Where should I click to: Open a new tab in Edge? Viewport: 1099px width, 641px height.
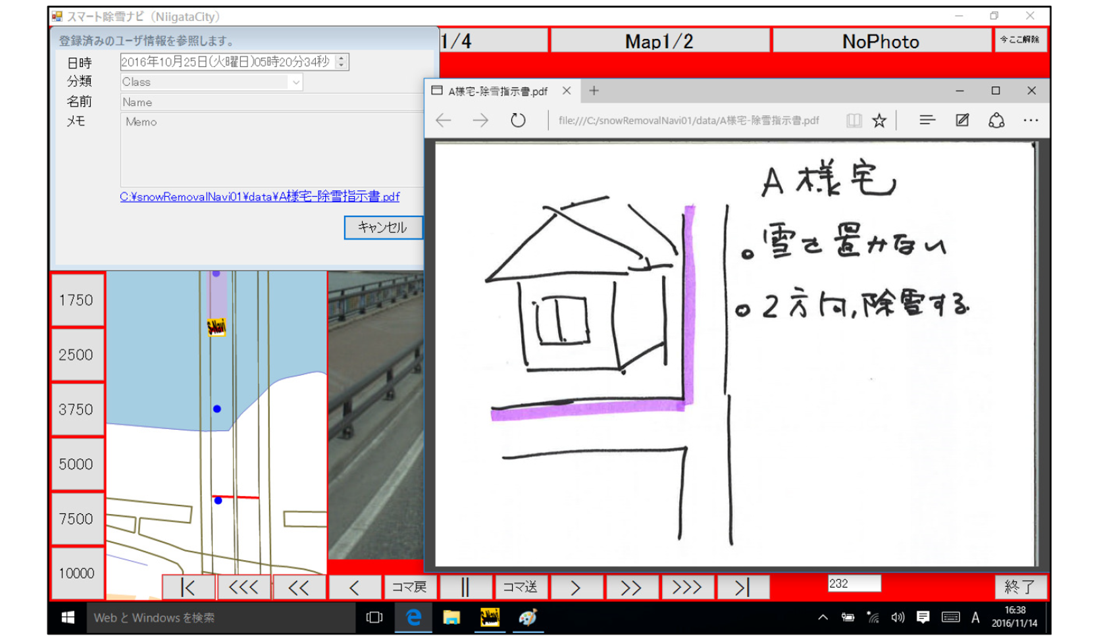(594, 91)
